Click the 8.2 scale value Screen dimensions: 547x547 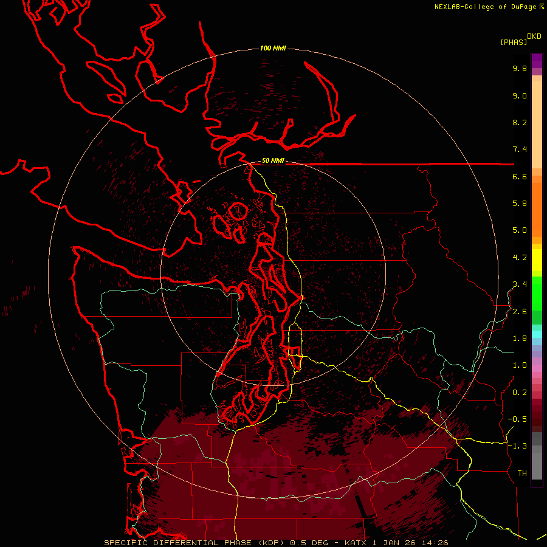pos(520,123)
